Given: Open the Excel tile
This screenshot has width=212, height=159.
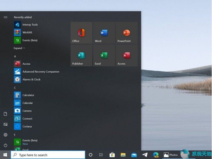Looking at the screenshot, I should 104,56.
